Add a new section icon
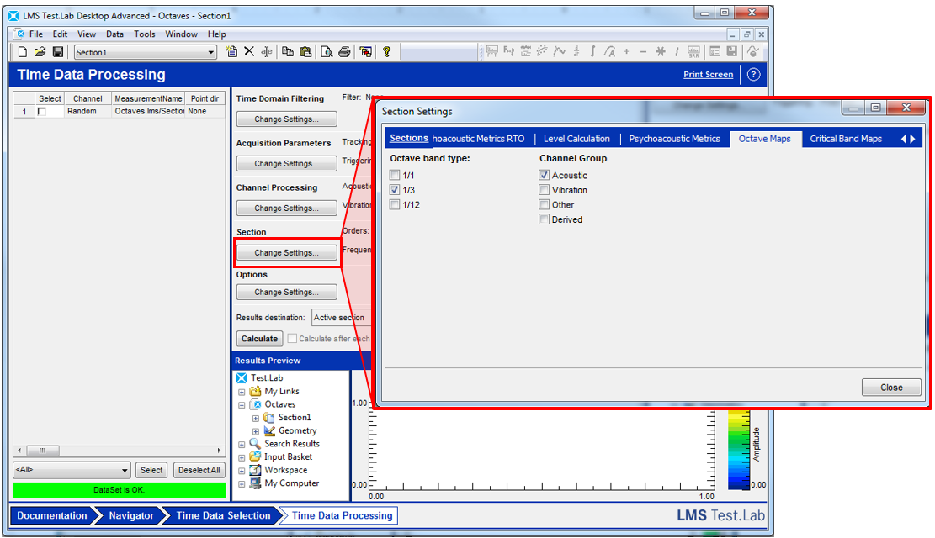 [x=232, y=52]
